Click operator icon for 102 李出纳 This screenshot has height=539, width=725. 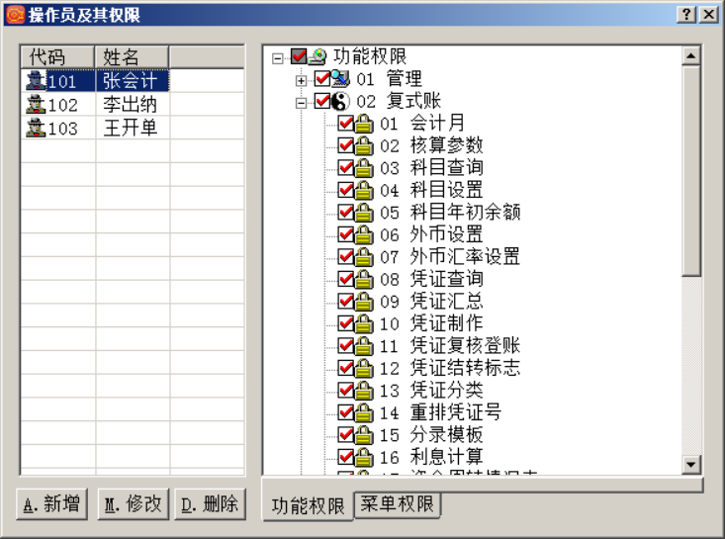[x=36, y=105]
